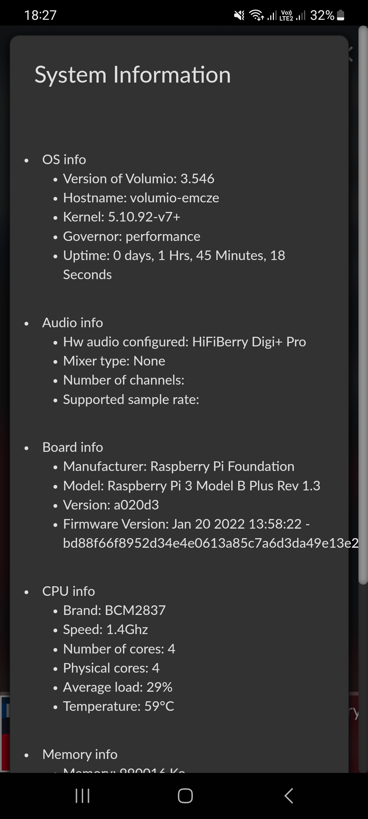Tap the battery icon in status bar
This screenshot has height=819, width=368.
(x=340, y=15)
